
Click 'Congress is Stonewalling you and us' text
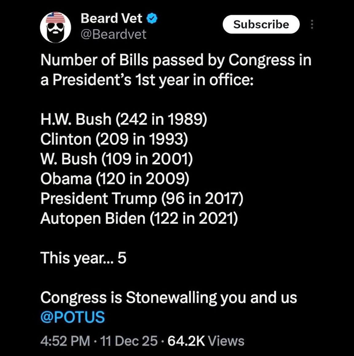(169, 298)
